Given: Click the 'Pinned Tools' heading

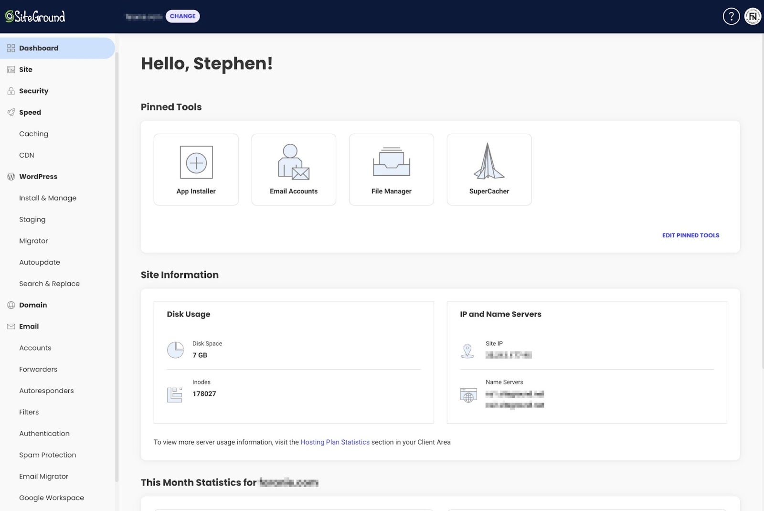Looking at the screenshot, I should pos(171,107).
